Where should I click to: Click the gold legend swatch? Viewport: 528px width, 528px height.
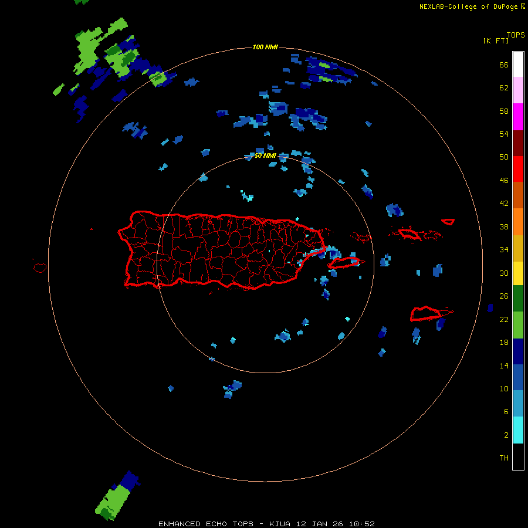point(518,248)
